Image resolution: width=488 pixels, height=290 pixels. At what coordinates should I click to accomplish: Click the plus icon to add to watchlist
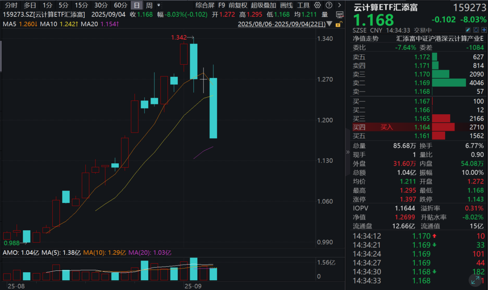pyautogui.click(x=484, y=29)
